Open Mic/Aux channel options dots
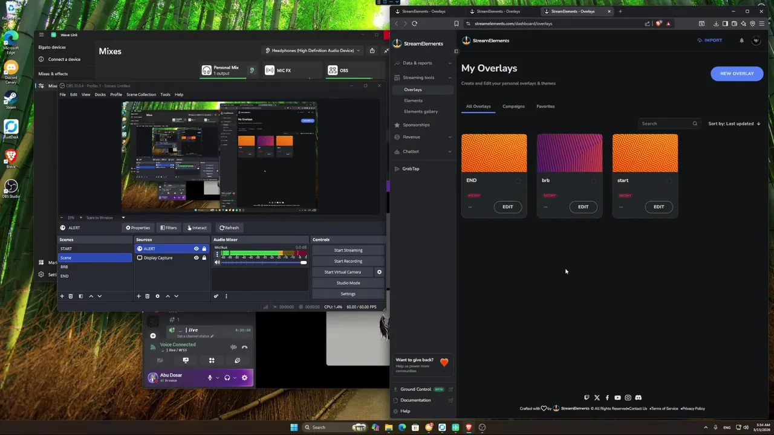The width and height of the screenshot is (774, 435). click(x=217, y=254)
